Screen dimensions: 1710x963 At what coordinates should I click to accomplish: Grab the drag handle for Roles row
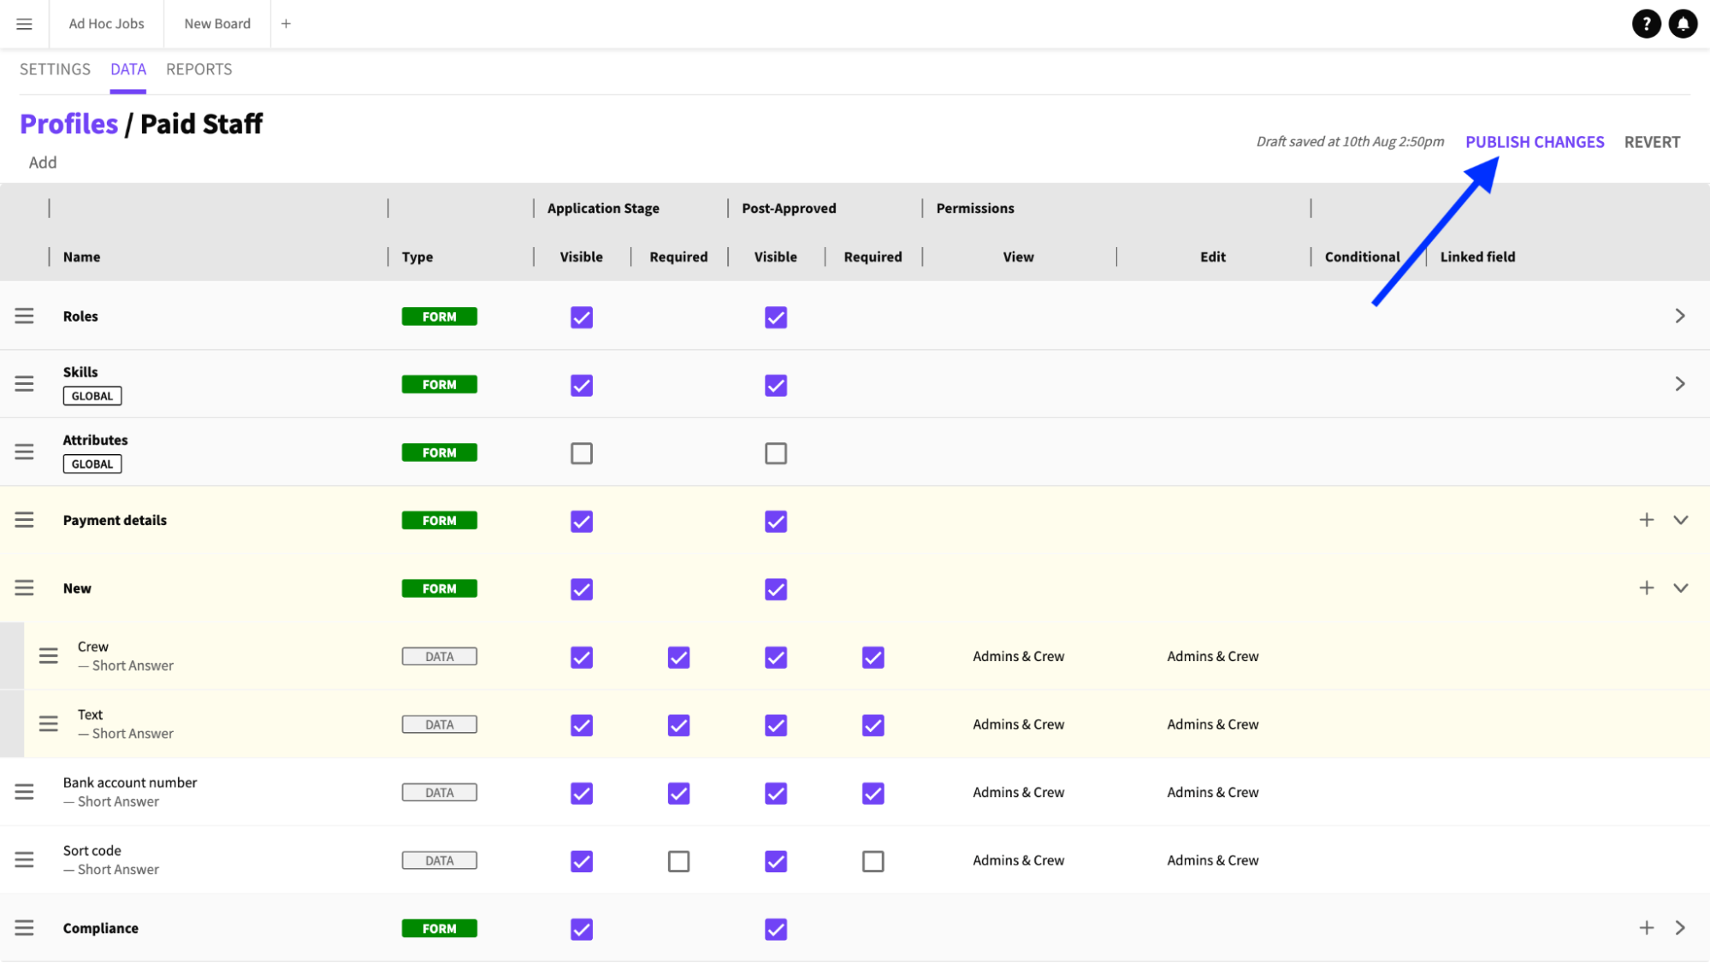coord(24,316)
